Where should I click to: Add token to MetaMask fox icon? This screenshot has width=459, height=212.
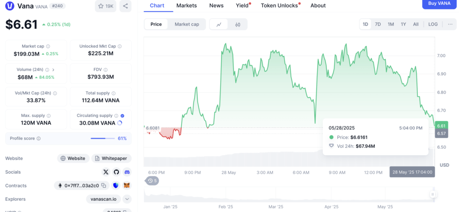click(x=127, y=186)
